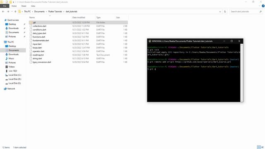Sort files by Date modified column

(79, 17)
